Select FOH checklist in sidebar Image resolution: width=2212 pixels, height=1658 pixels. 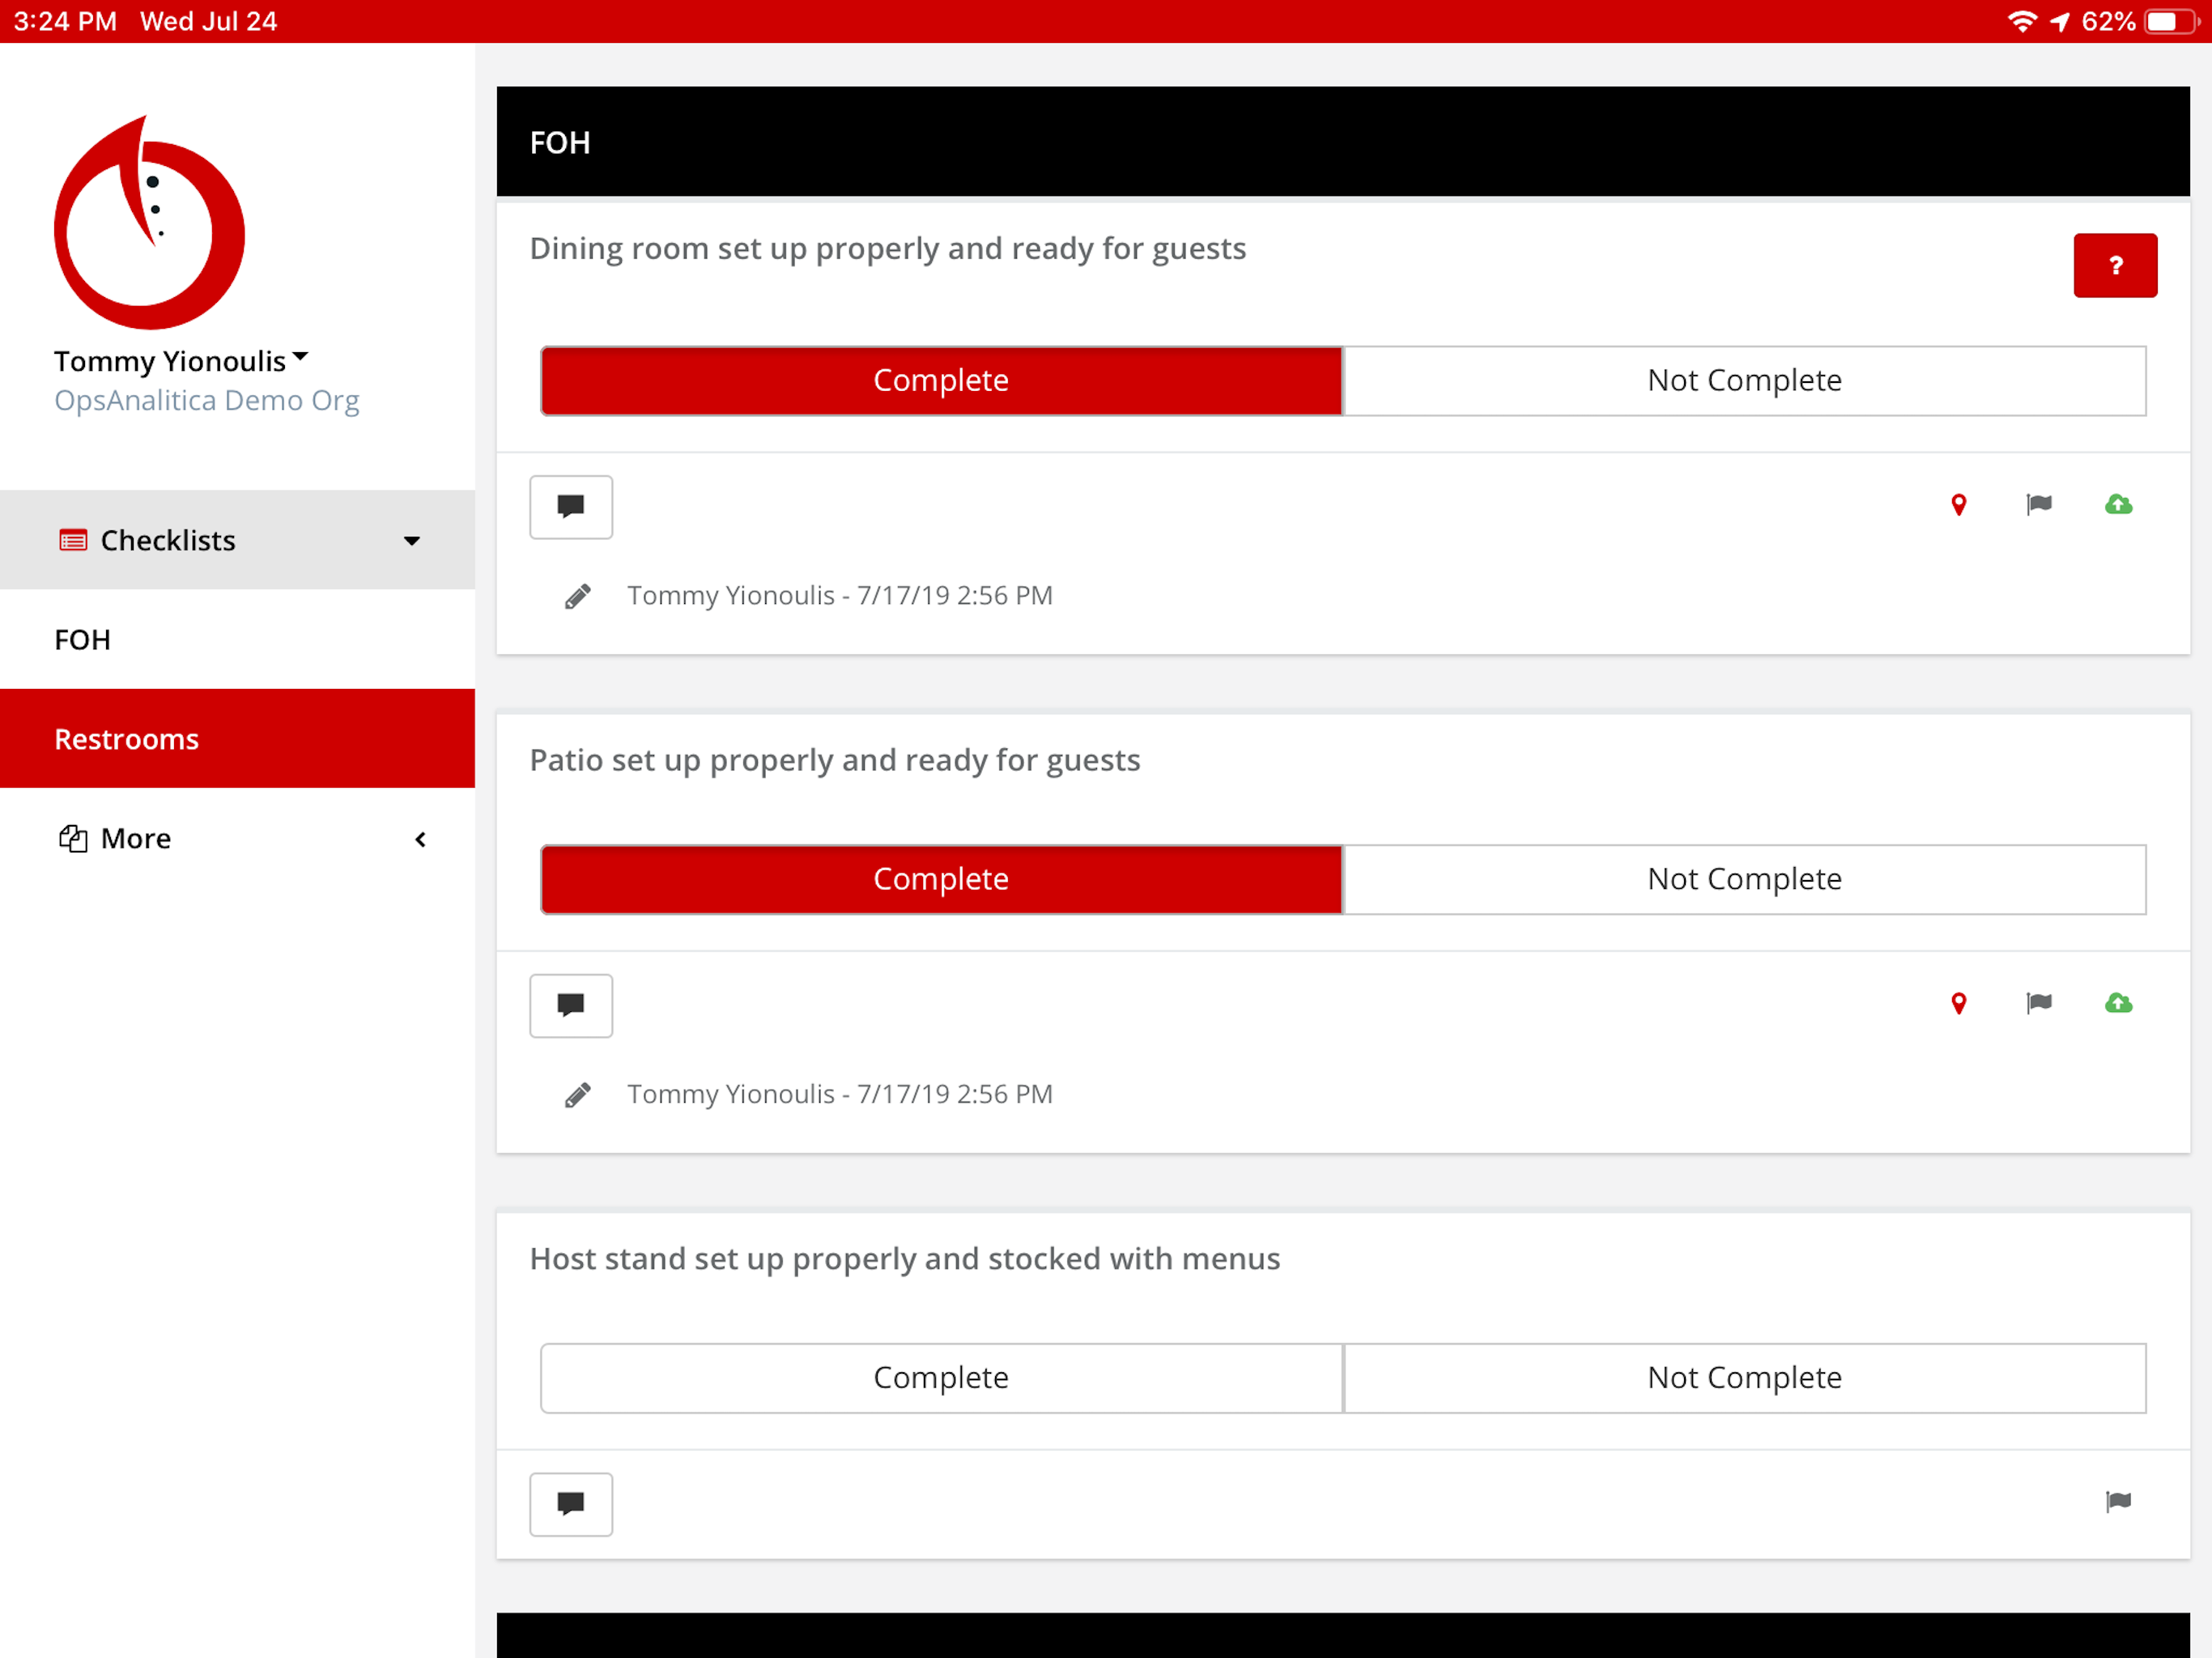tap(83, 639)
